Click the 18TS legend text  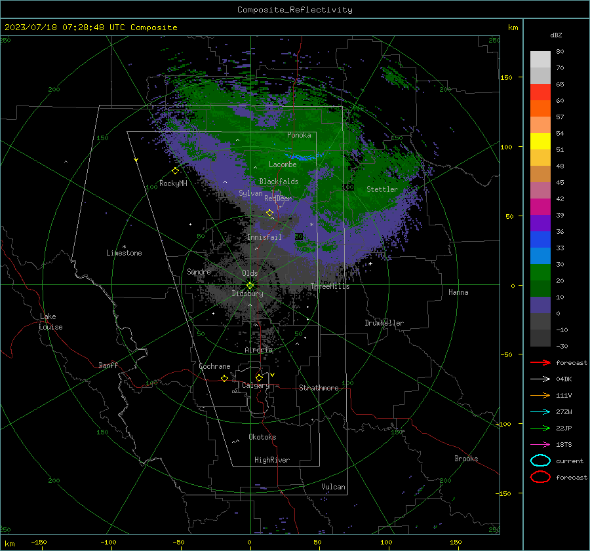564,445
